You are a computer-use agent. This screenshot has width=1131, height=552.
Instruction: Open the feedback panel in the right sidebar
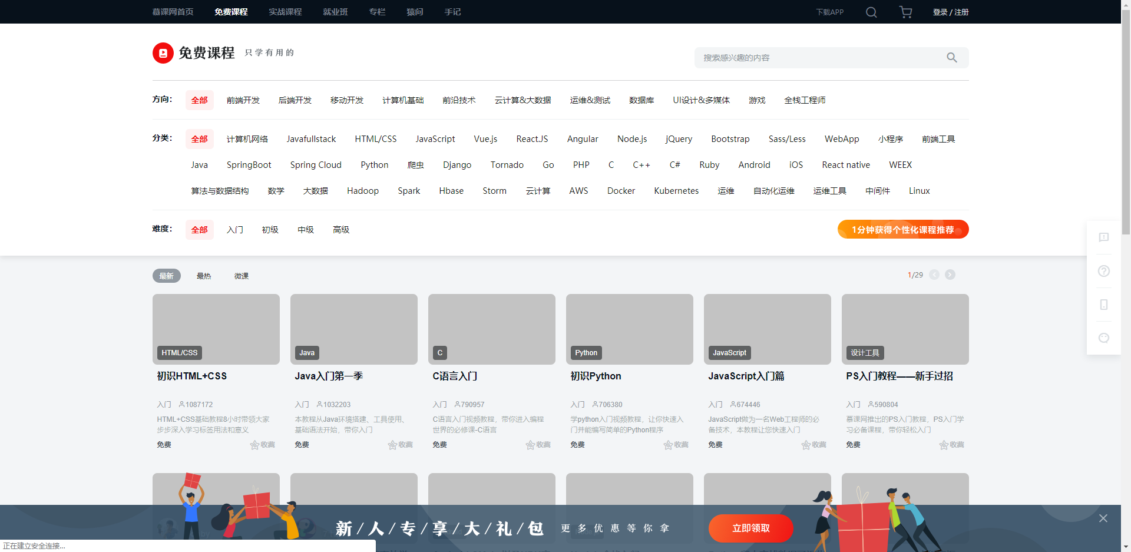point(1103,238)
